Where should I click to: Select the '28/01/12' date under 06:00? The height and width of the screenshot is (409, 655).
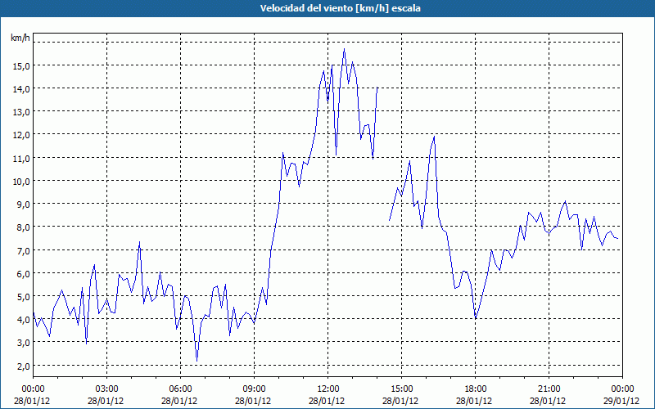pos(179,401)
